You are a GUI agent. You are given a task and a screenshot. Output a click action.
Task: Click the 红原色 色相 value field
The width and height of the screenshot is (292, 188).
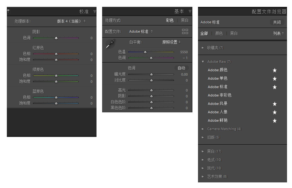pyautogui.click(x=92, y=54)
